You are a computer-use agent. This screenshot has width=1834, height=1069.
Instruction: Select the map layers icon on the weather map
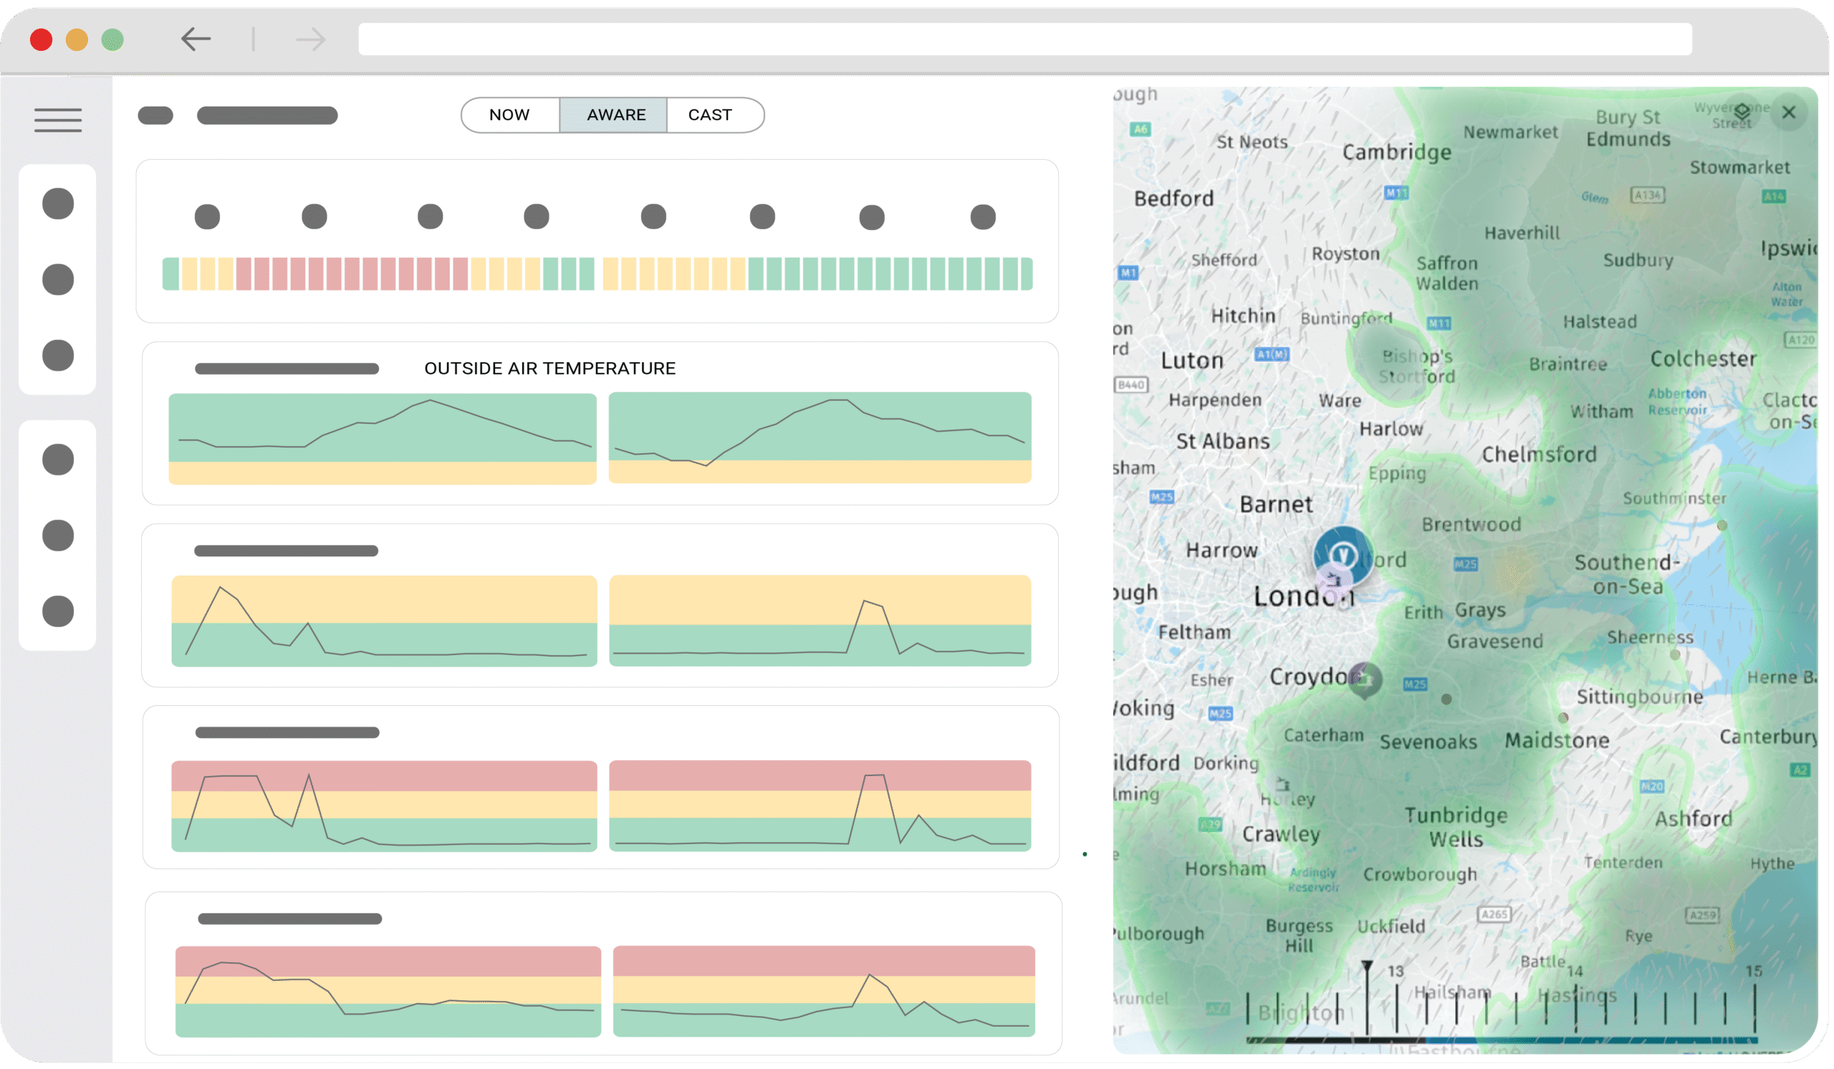[x=1742, y=110]
